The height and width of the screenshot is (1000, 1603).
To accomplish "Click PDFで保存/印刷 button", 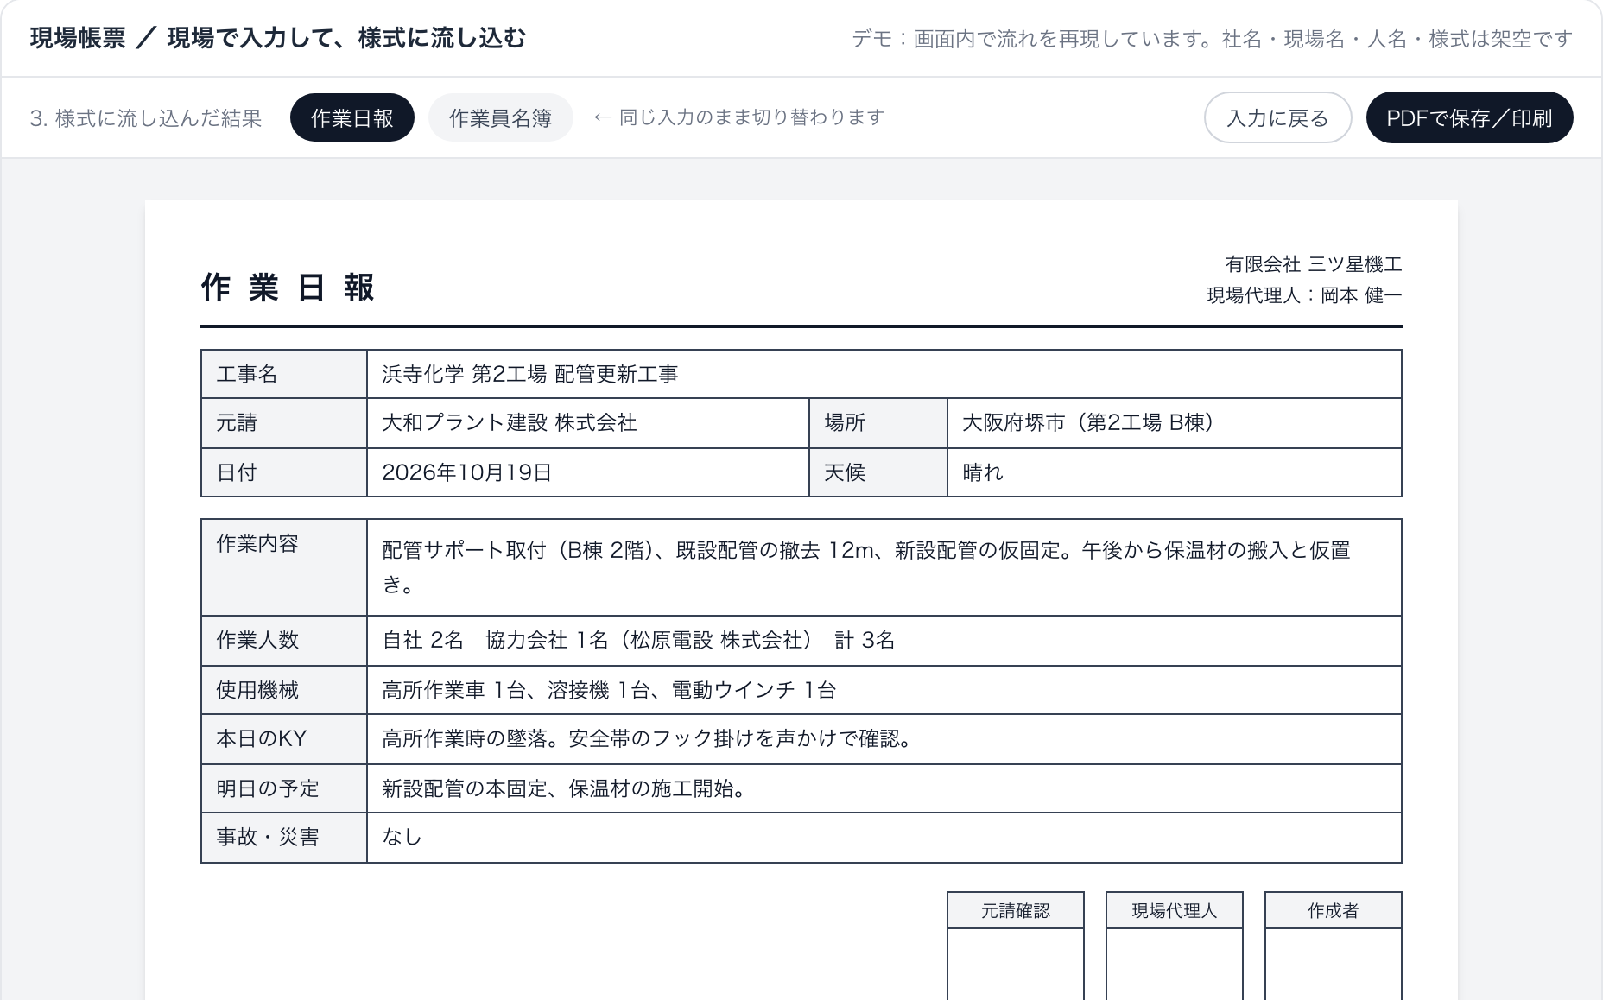I will pyautogui.click(x=1469, y=117).
